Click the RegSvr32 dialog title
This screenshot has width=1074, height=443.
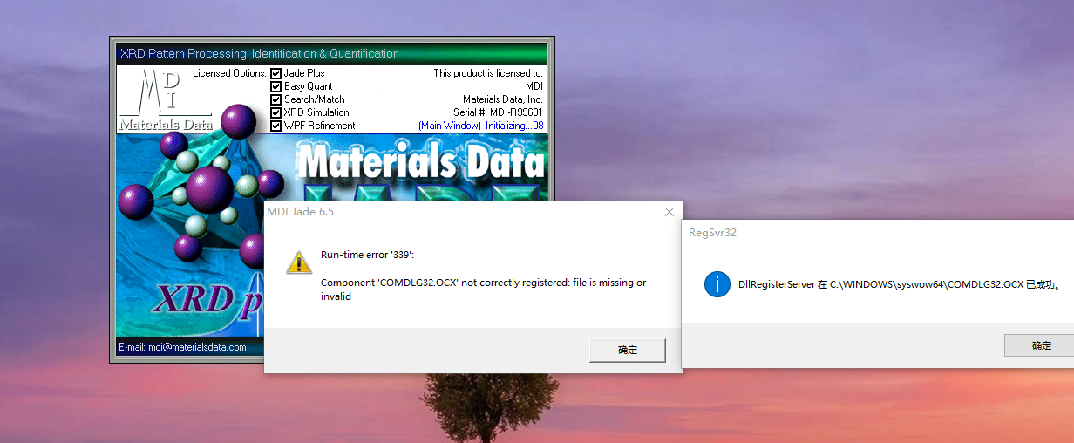[x=712, y=233]
